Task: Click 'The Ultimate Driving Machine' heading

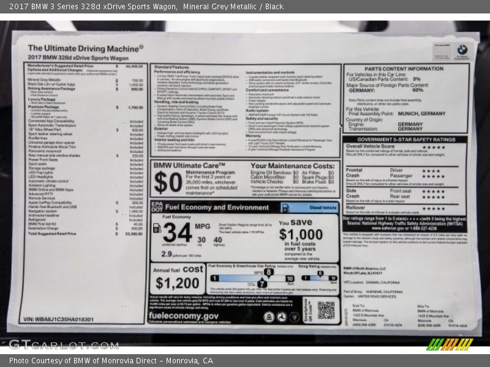Action: coord(86,48)
